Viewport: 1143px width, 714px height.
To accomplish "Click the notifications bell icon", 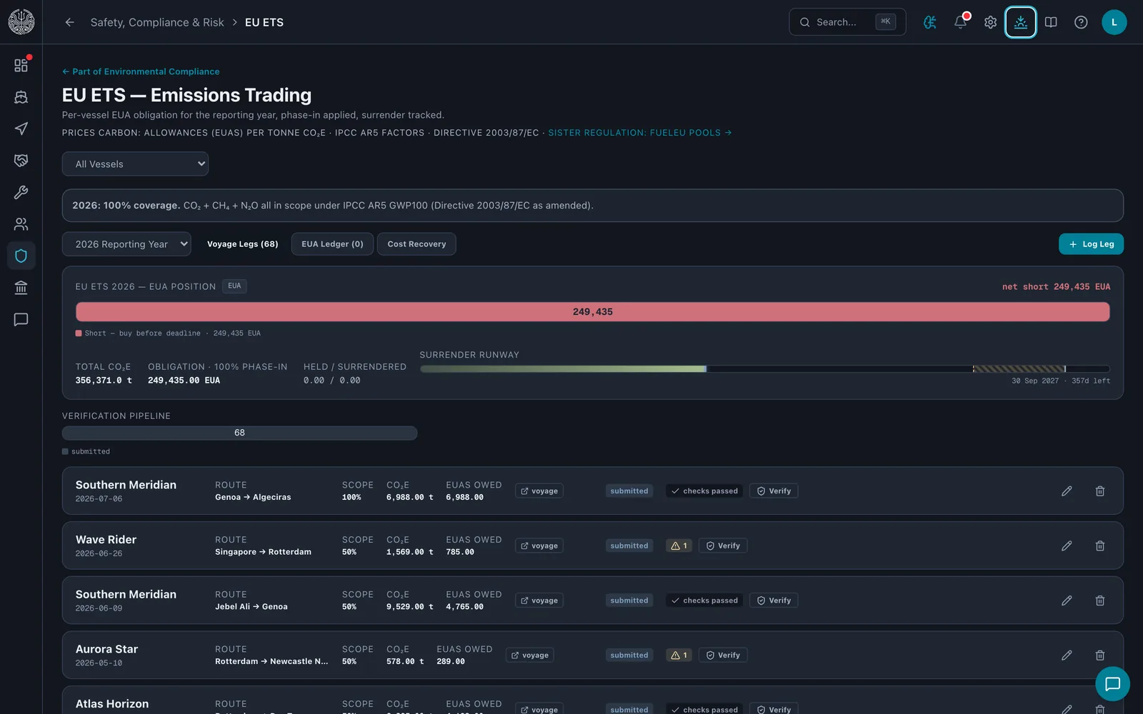I will tap(960, 22).
